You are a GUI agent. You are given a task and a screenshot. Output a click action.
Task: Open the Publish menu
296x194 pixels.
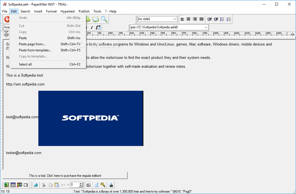pyautogui.click(x=84, y=11)
